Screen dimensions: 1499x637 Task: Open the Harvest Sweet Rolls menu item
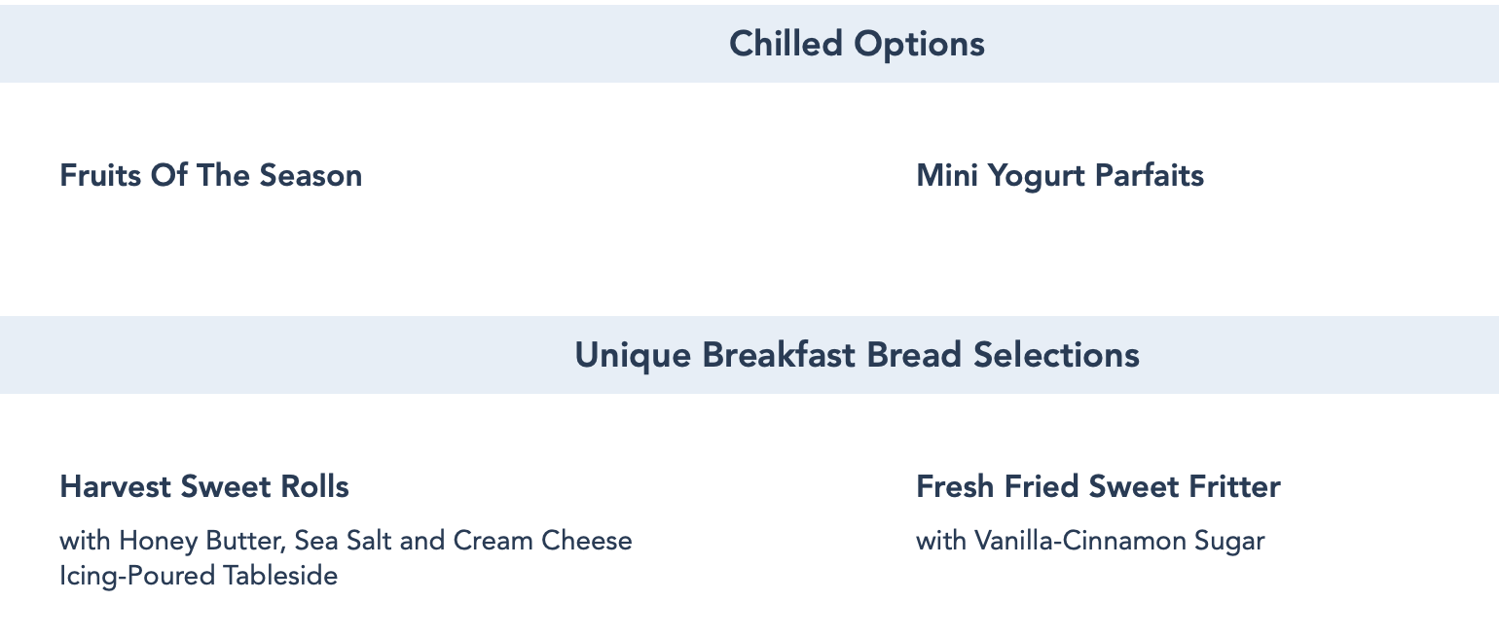[204, 486]
